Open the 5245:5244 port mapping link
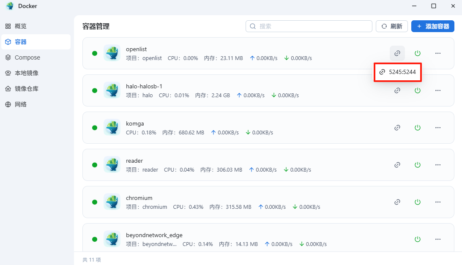Viewport: 462px width, 265px height. point(397,72)
